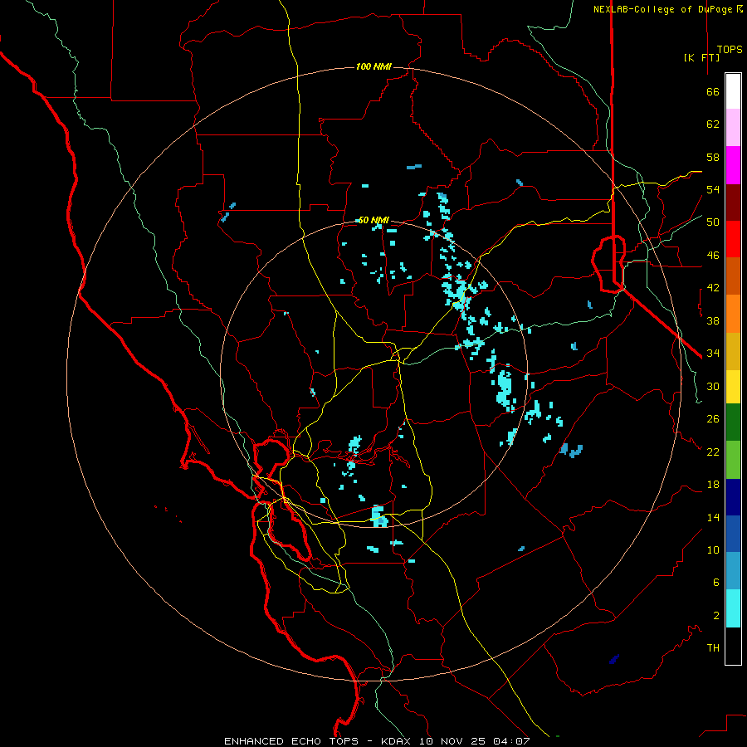Click the bright yellow legend swatch
The width and height of the screenshot is (747, 747).
click(x=733, y=387)
